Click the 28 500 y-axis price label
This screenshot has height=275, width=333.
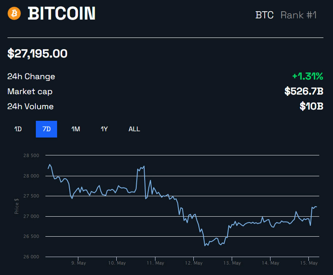[31, 155]
